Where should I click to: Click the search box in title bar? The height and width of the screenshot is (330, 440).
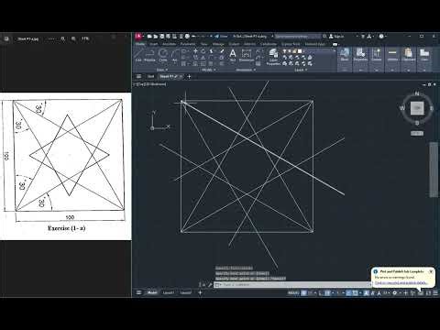tap(298, 36)
